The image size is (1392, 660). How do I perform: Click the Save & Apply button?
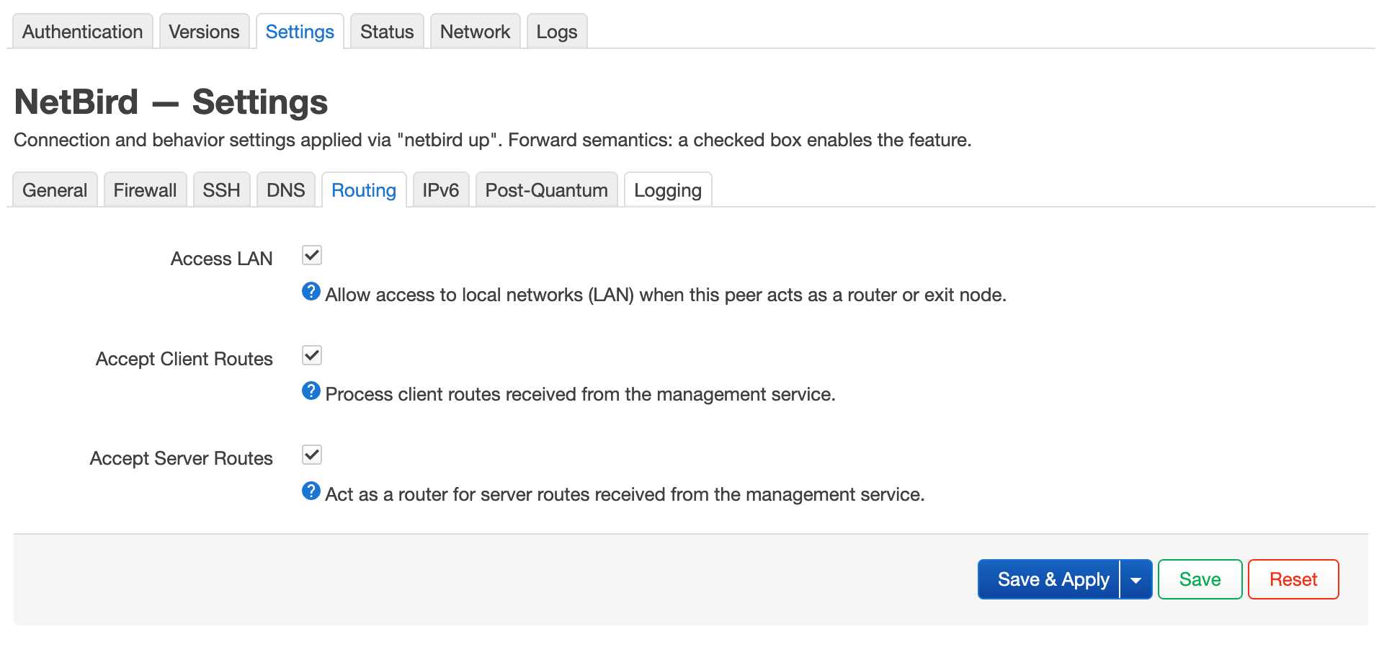coord(1048,579)
